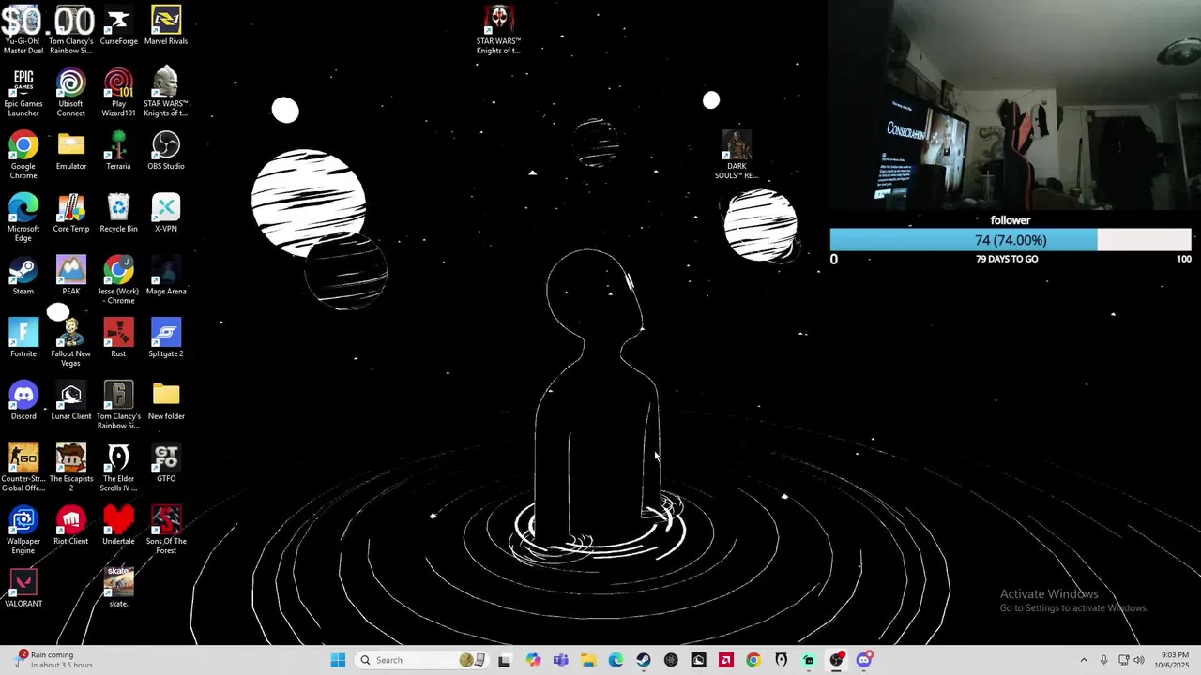Select the Riot Client desktop icon
The width and height of the screenshot is (1201, 675).
[71, 526]
